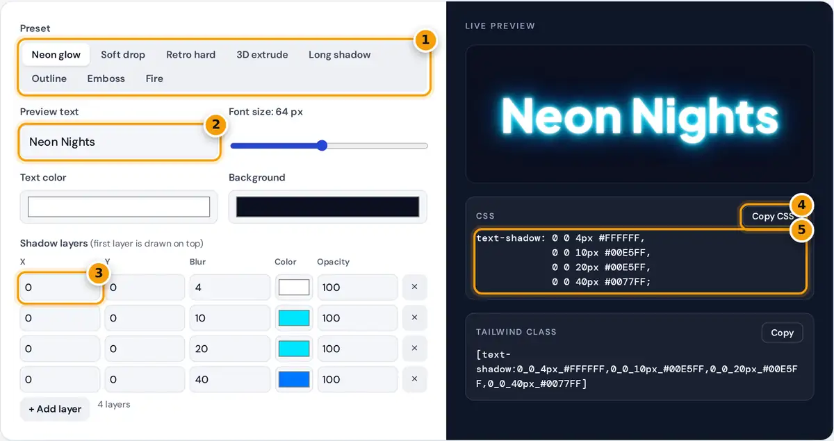
Task: Click the Y field of the first layer
Action: [x=145, y=288]
